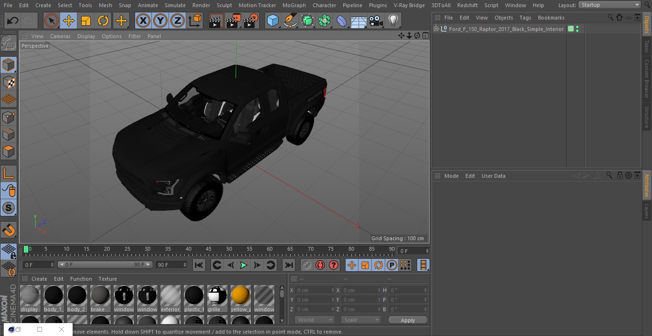Open material manager Texture menu
Screen dimensions: 652x336
(x=107, y=279)
